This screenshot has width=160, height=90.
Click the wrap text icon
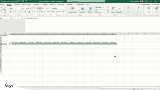(48, 8)
